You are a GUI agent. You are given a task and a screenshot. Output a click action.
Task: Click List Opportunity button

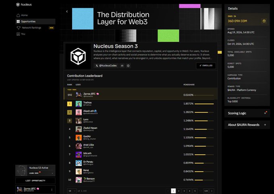click(35, 181)
